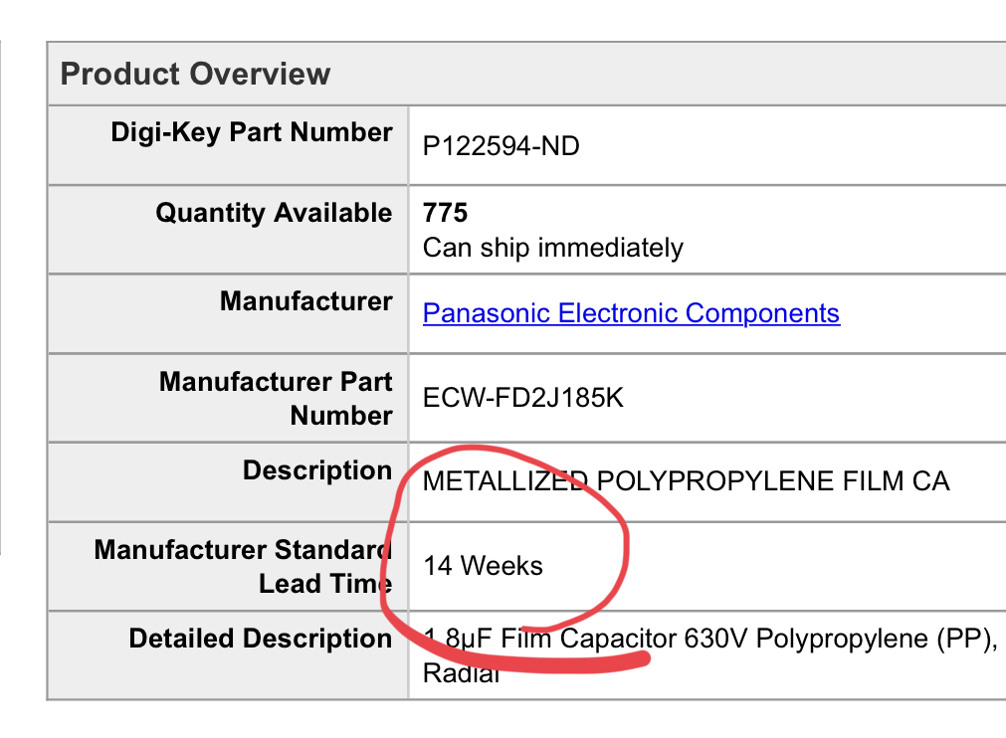Select manufacturer part number ECW-FD2J185K

pyautogui.click(x=522, y=398)
